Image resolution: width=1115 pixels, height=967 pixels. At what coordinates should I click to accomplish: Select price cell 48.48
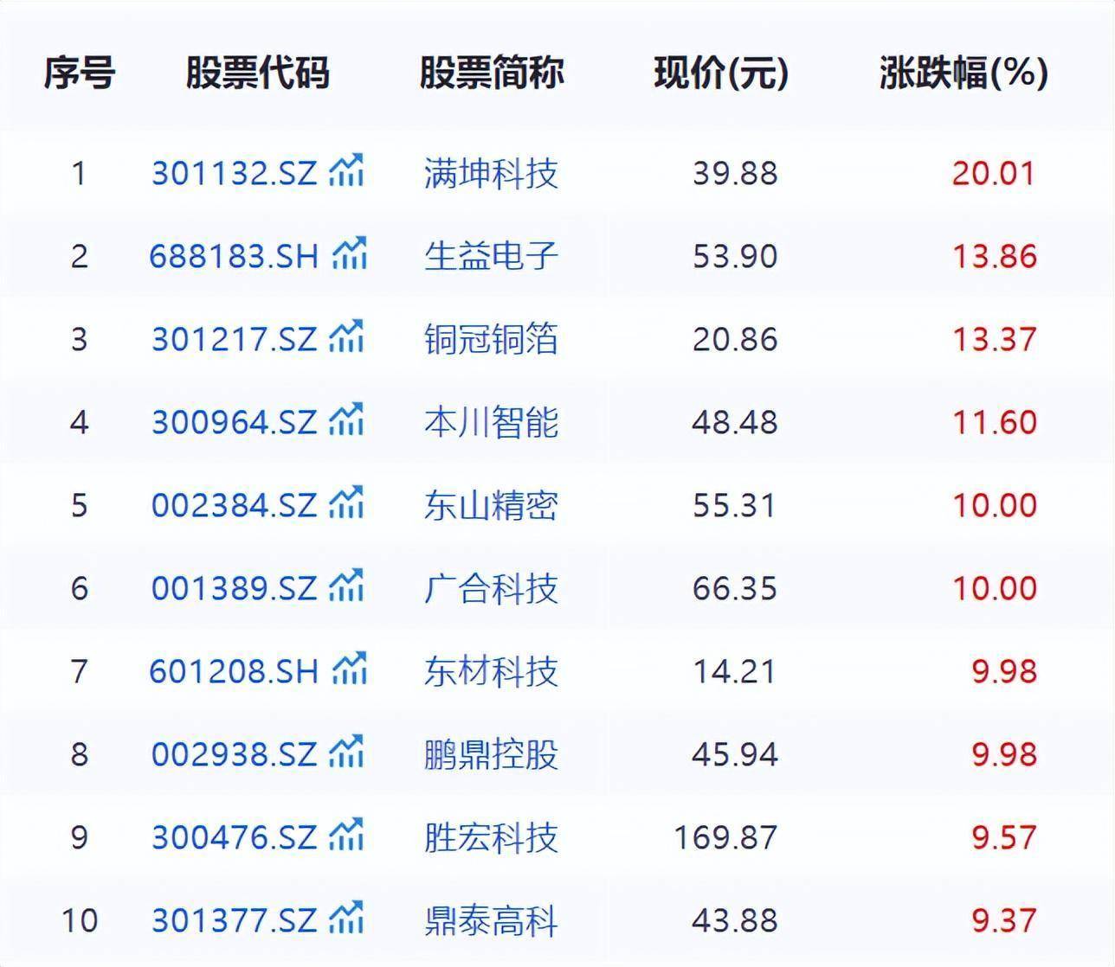[735, 423]
